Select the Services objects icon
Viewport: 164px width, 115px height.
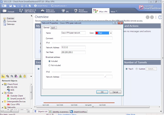coord(7,76)
